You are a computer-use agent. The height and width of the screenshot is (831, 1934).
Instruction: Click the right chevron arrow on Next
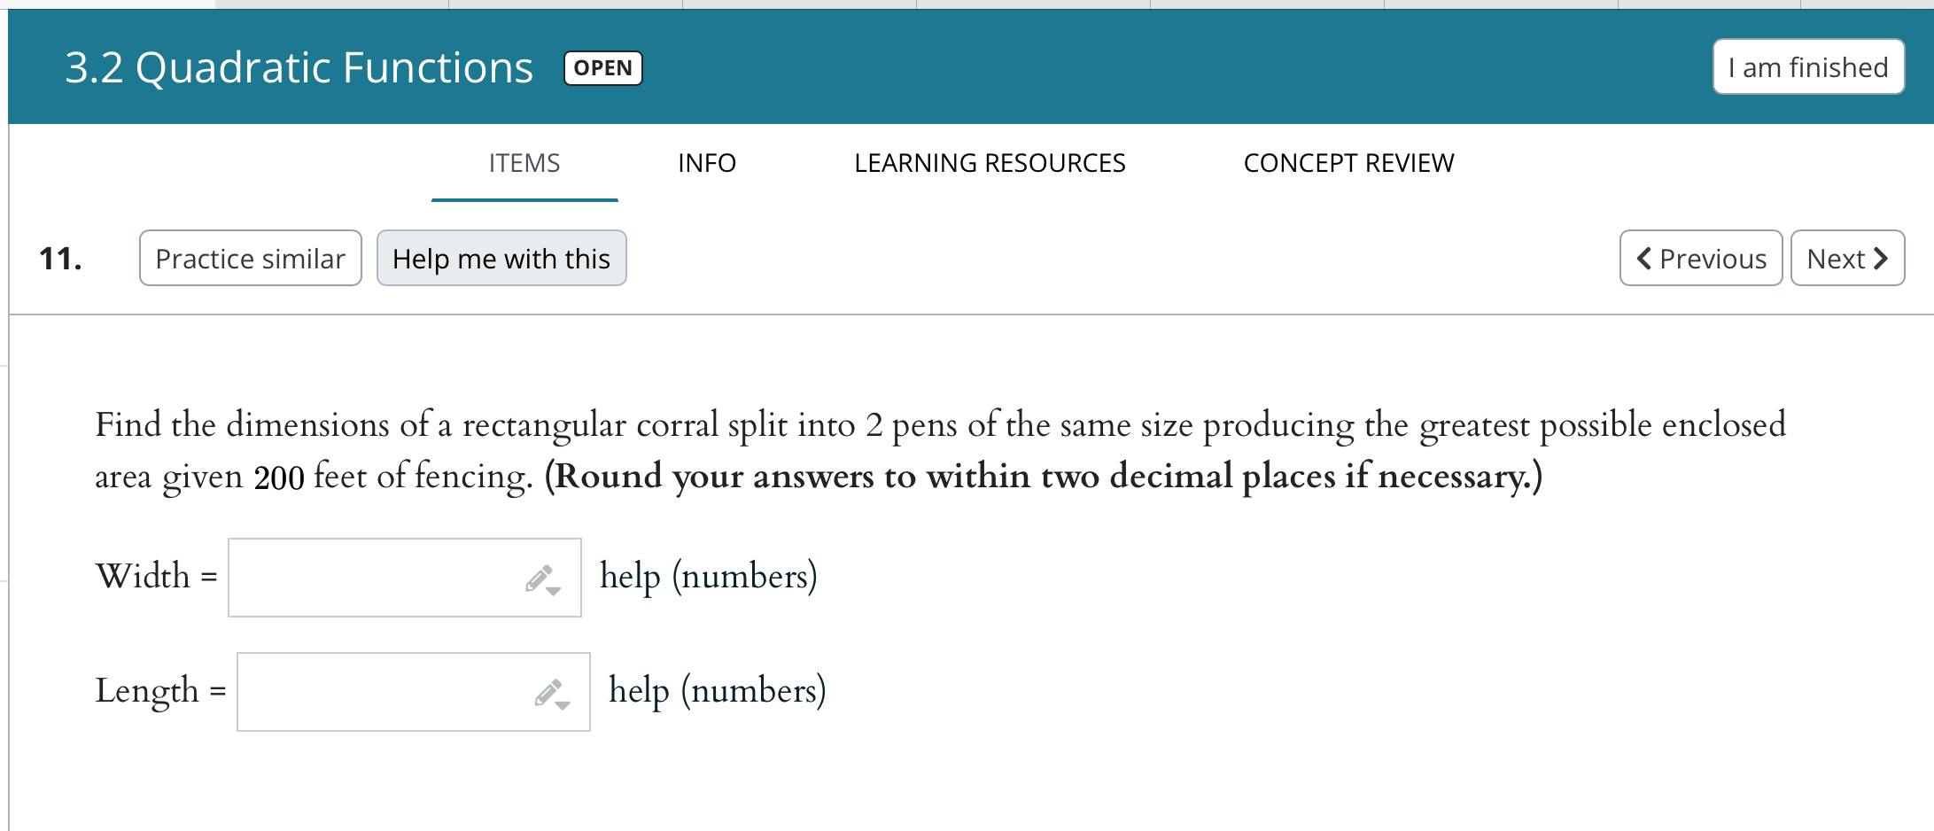[1882, 258]
